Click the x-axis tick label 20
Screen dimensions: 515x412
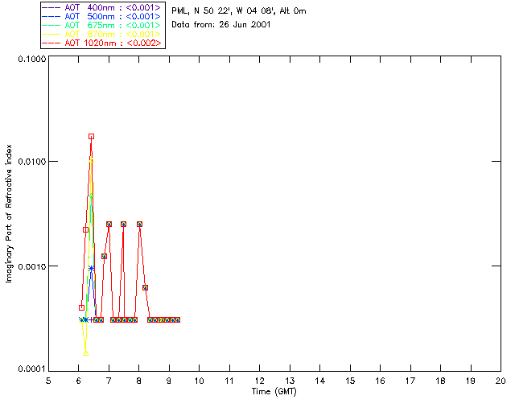coord(501,381)
